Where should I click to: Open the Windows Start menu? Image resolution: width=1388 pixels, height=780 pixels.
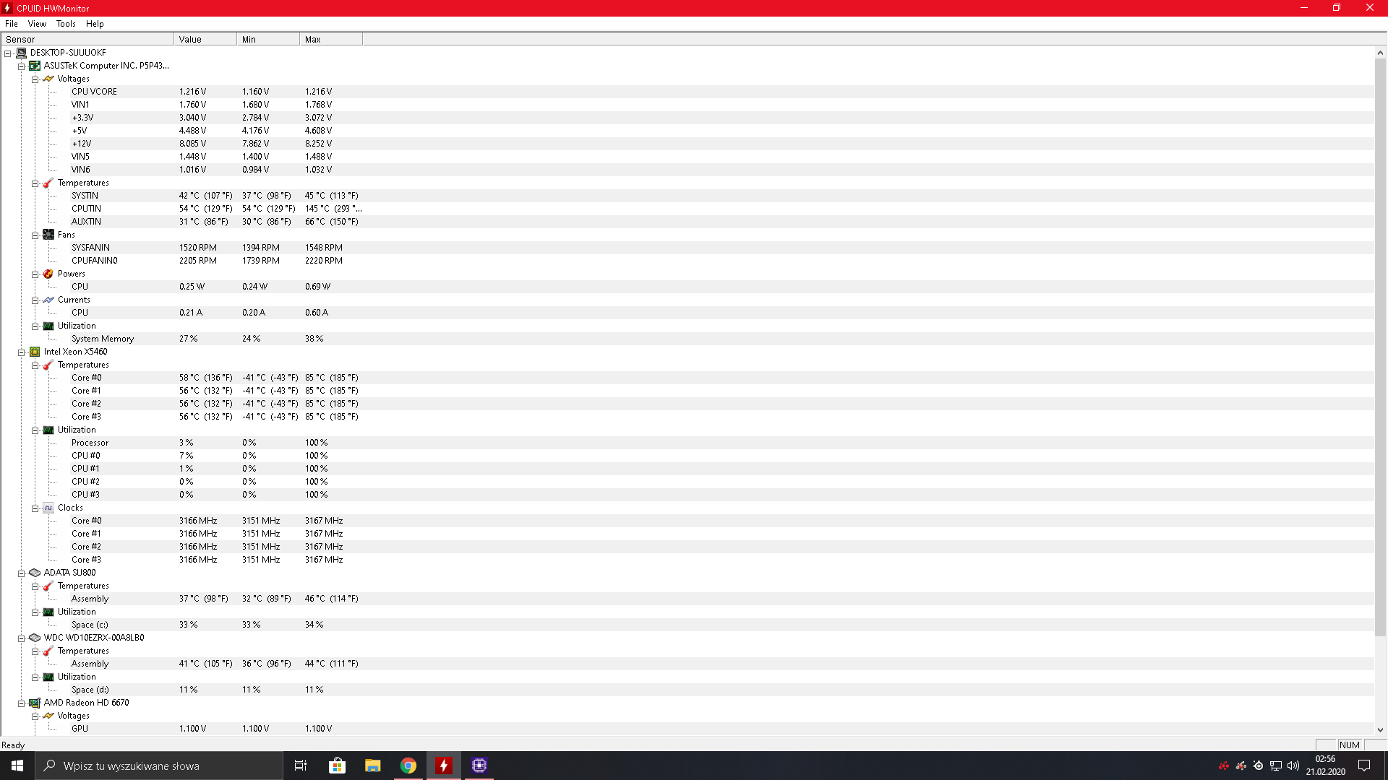(x=17, y=766)
